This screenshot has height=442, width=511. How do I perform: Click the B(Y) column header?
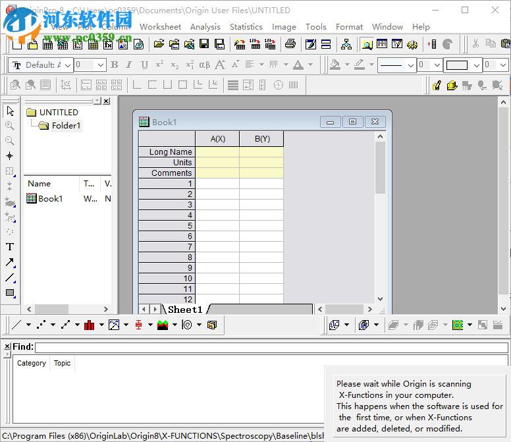261,139
